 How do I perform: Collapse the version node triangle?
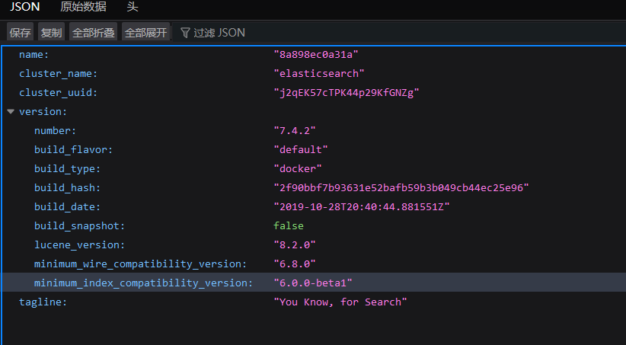coord(11,112)
